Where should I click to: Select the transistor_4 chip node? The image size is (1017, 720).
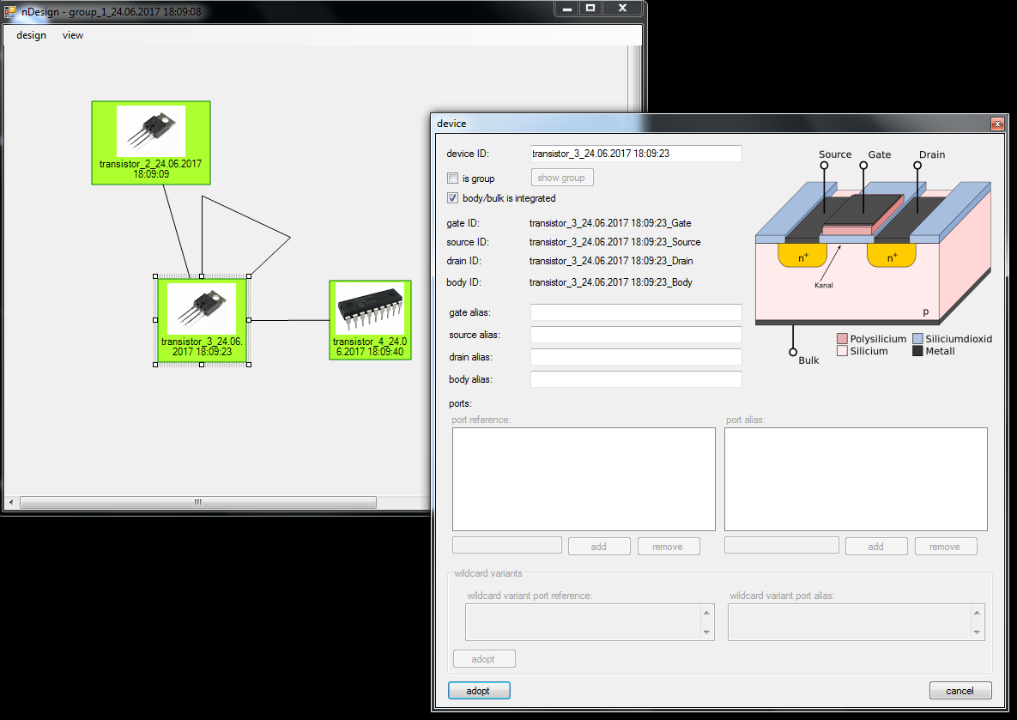point(370,319)
